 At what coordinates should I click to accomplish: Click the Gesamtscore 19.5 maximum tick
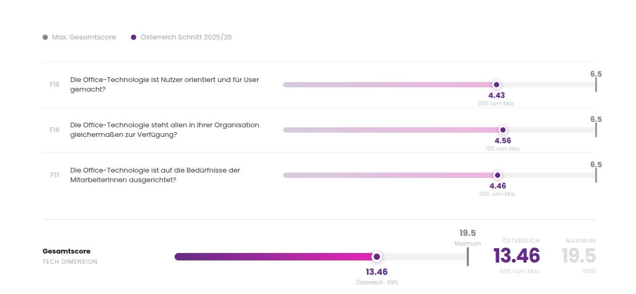tap(467, 257)
